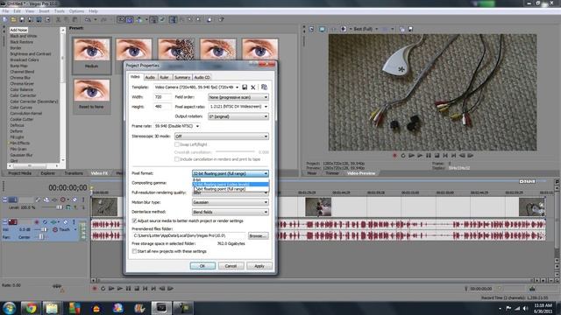The height and width of the screenshot is (315, 561).
Task: Click the pause button below the video preview
Action: [x=429, y=156]
